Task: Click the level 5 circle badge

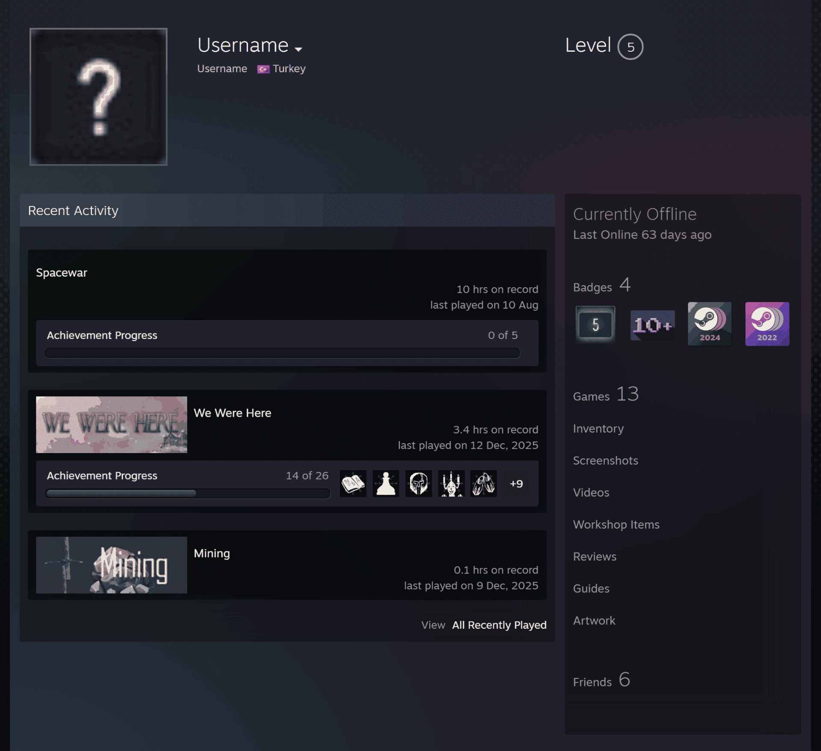Action: tap(630, 47)
